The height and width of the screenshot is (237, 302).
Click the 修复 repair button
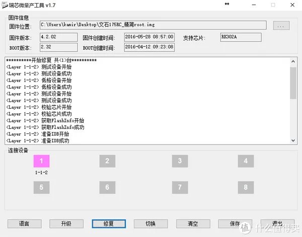(x=109, y=224)
